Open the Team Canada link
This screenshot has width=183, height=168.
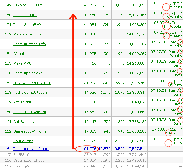(x=25, y=15)
